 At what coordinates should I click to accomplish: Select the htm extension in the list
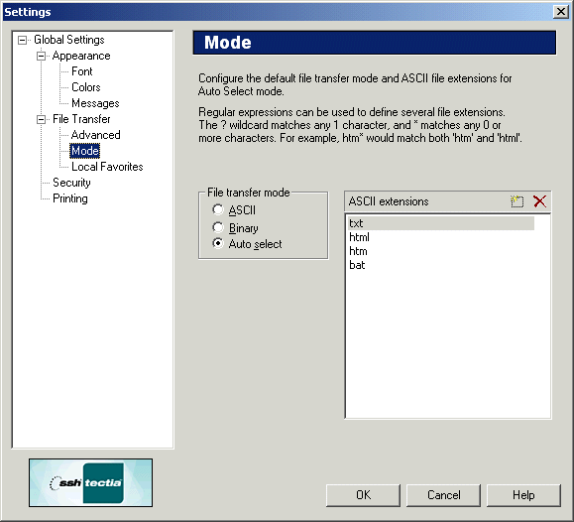[x=441, y=251]
